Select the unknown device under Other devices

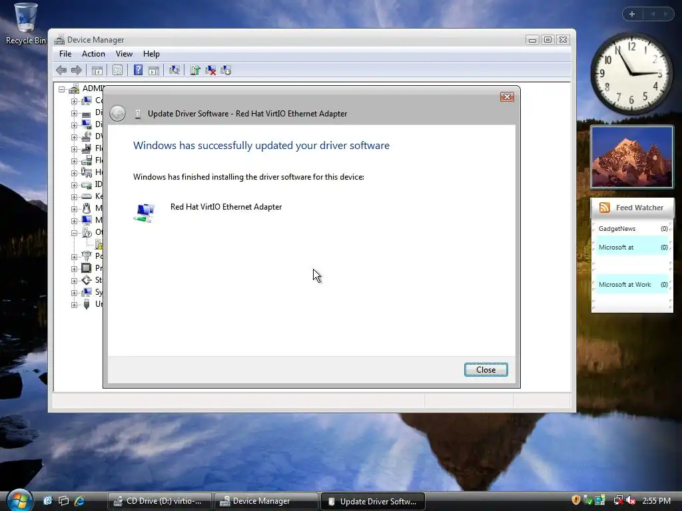click(x=100, y=244)
